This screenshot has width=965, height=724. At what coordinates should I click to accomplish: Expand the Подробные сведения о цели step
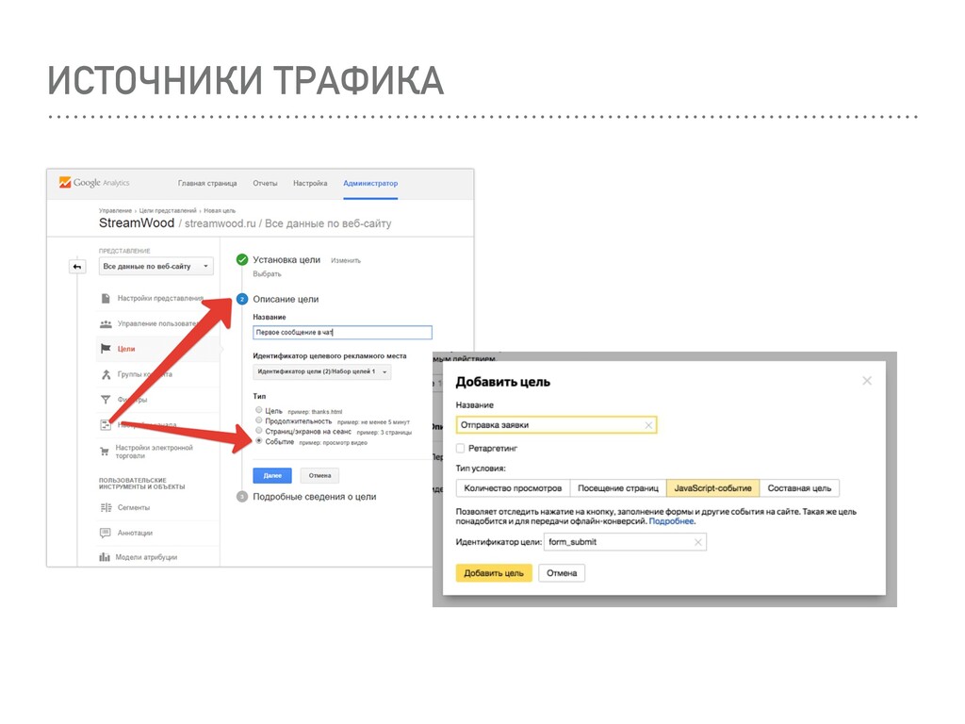point(315,497)
